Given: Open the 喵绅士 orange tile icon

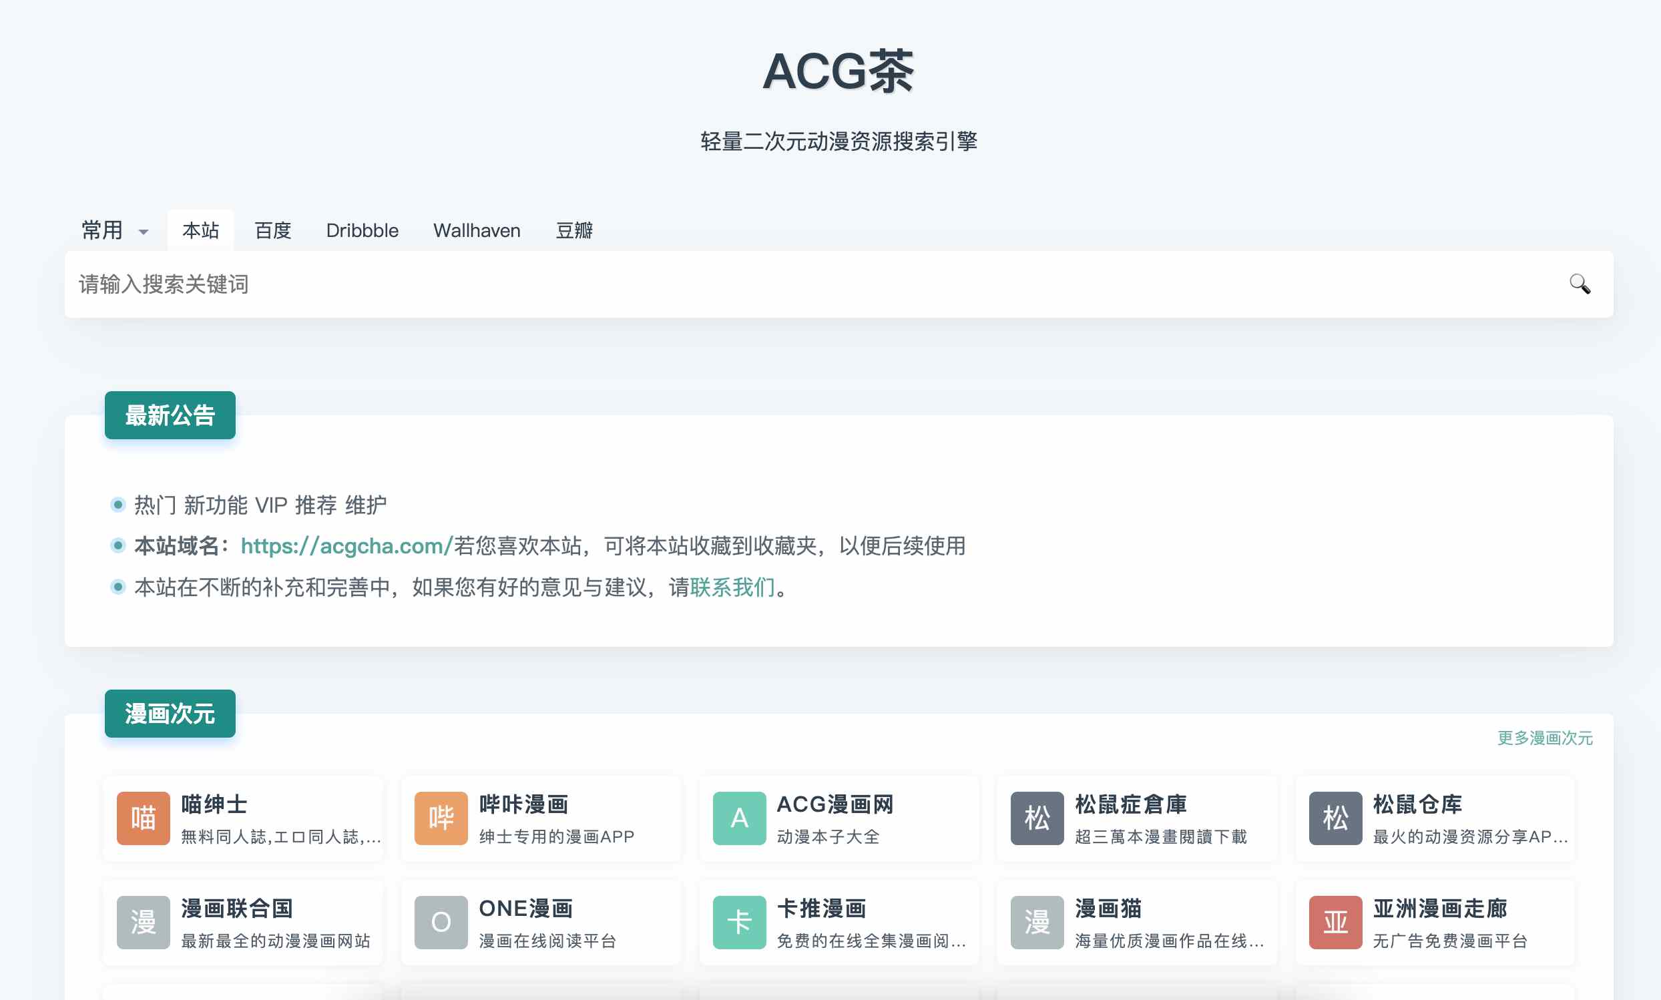Looking at the screenshot, I should click(143, 817).
